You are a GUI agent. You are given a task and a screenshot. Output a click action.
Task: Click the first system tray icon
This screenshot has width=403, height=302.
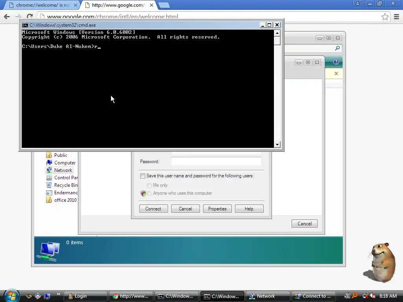click(347, 296)
